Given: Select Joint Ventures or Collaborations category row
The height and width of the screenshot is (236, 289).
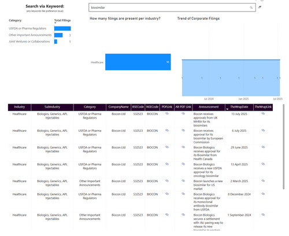Looking at the screenshot, I should pos(29,42).
